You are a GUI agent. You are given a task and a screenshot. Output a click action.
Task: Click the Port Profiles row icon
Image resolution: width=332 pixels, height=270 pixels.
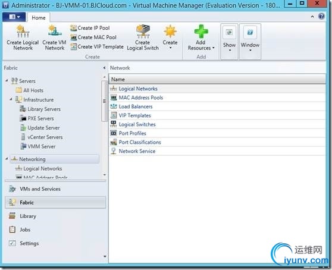point(114,133)
